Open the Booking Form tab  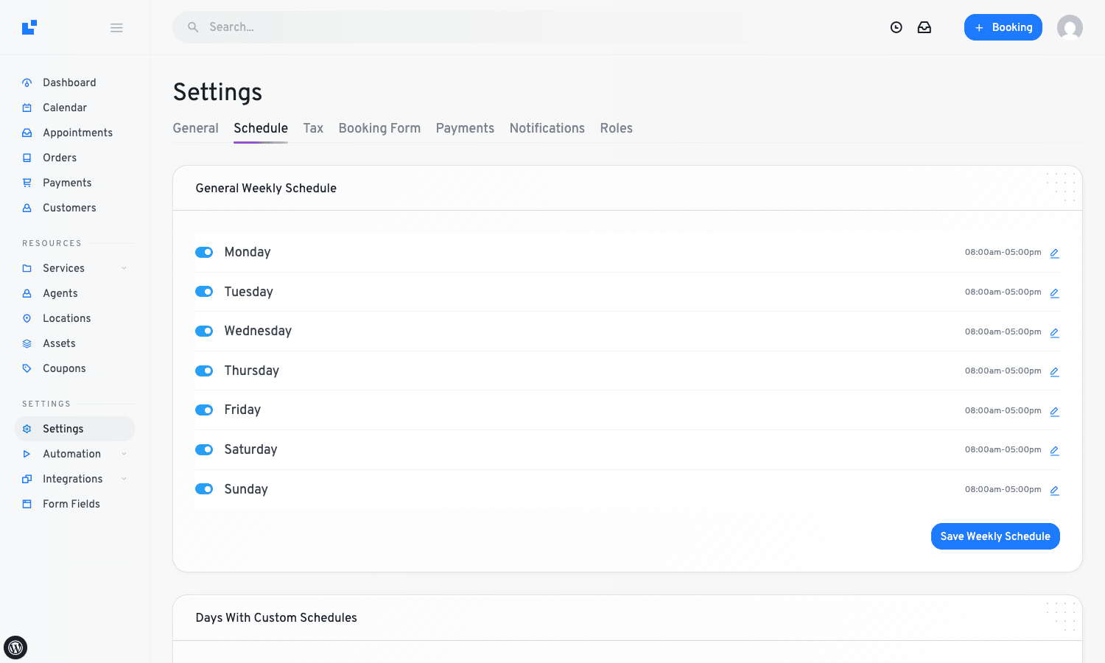pos(379,128)
